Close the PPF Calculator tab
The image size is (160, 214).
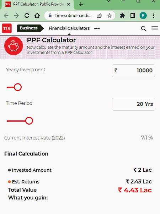click(x=69, y=4)
